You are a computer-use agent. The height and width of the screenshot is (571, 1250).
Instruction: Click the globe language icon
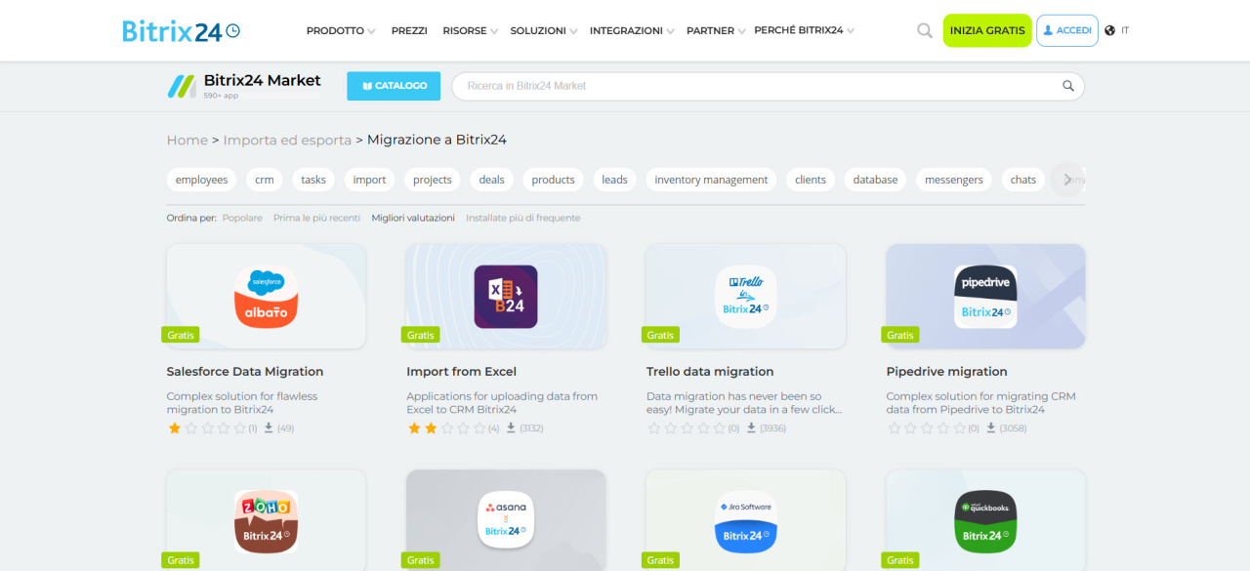[1110, 30]
